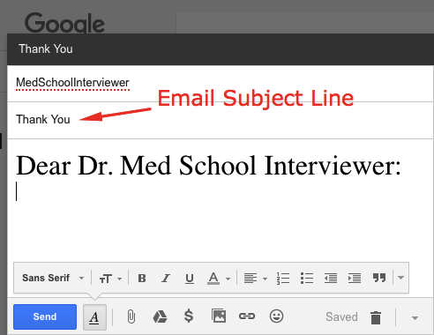Apply blockquote with the quote icon
This screenshot has width=434, height=335.
379,278
